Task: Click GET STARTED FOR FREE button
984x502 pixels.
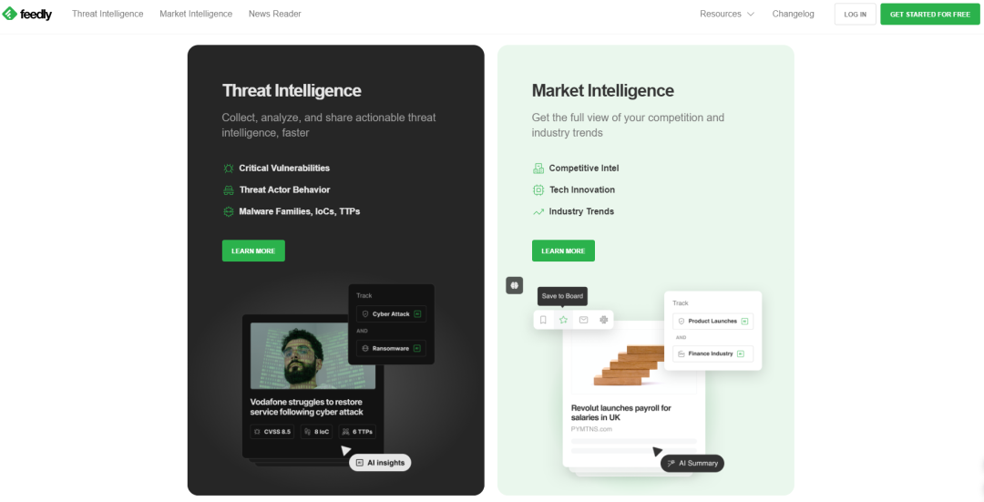Action: pyautogui.click(x=930, y=14)
